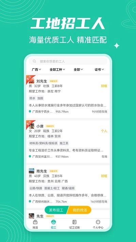Open the 全部 filter dropdown

click(78, 70)
